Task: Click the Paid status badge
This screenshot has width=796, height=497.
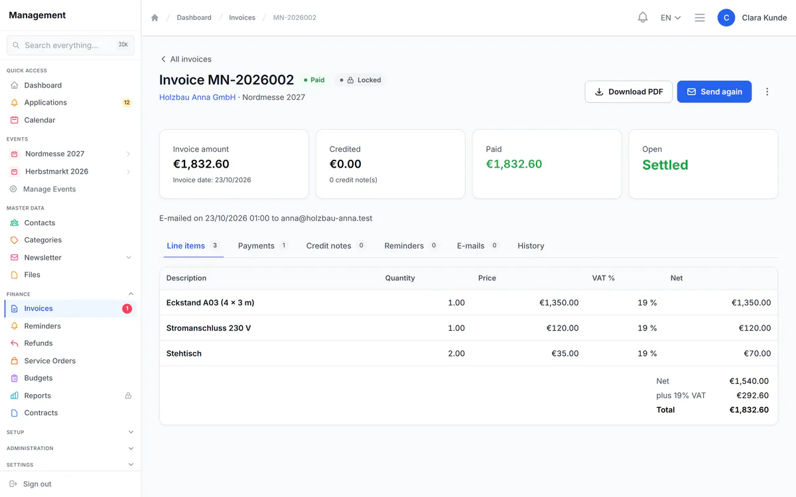Action: pos(314,80)
